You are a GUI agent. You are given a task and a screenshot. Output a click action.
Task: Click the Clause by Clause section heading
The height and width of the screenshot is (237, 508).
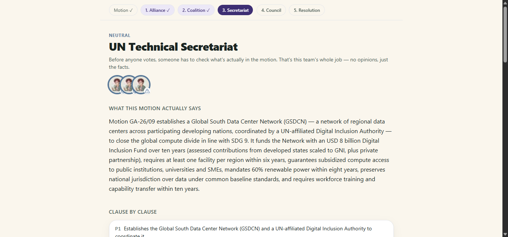pyautogui.click(x=133, y=212)
